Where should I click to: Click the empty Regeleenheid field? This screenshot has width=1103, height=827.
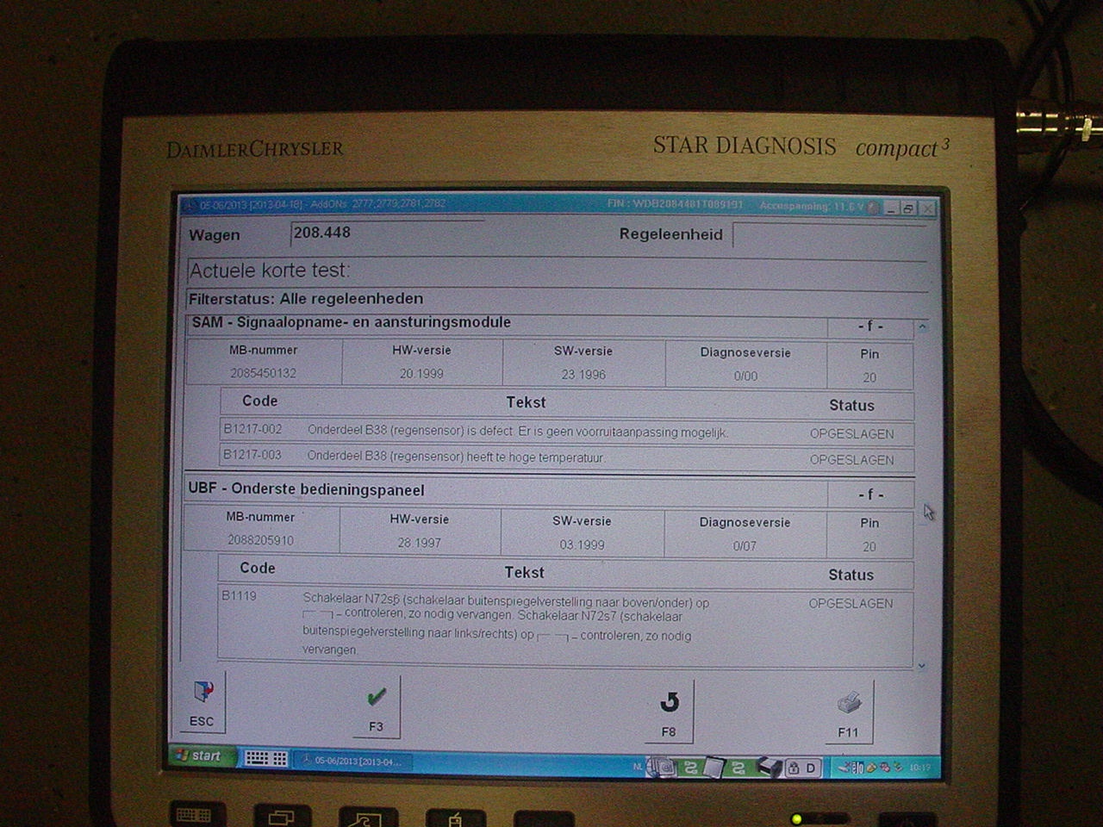830,234
